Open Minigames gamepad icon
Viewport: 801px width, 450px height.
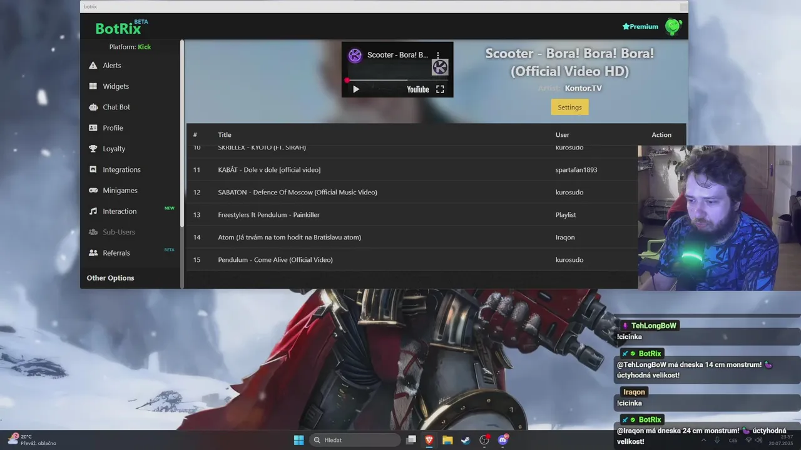[93, 191]
